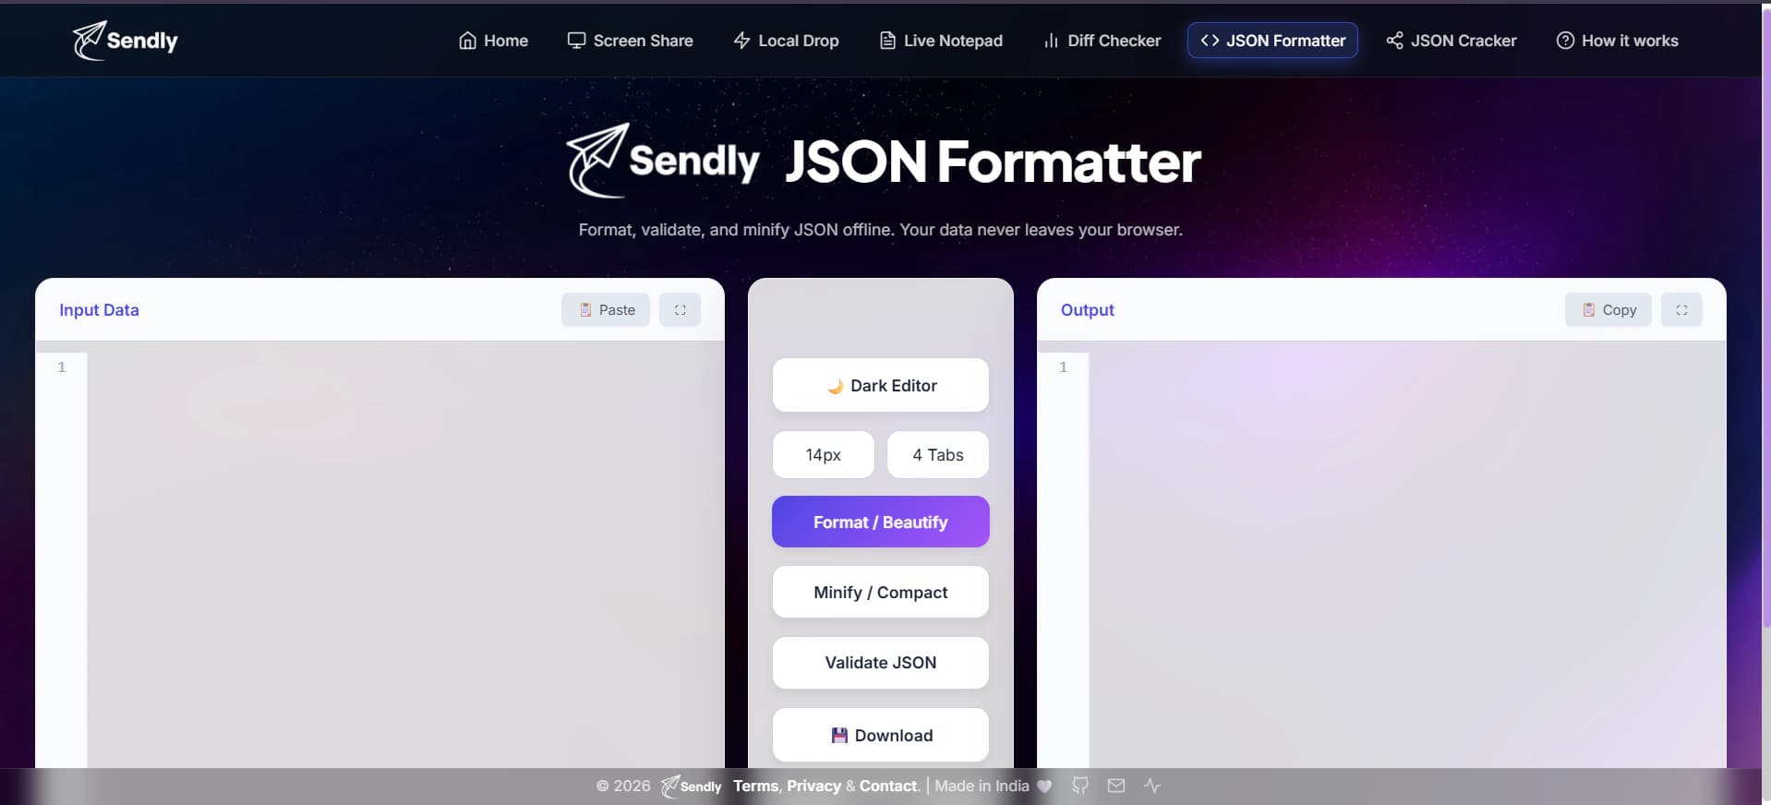The height and width of the screenshot is (805, 1771).
Task: Open the GitHub icon in footer
Action: [1079, 786]
